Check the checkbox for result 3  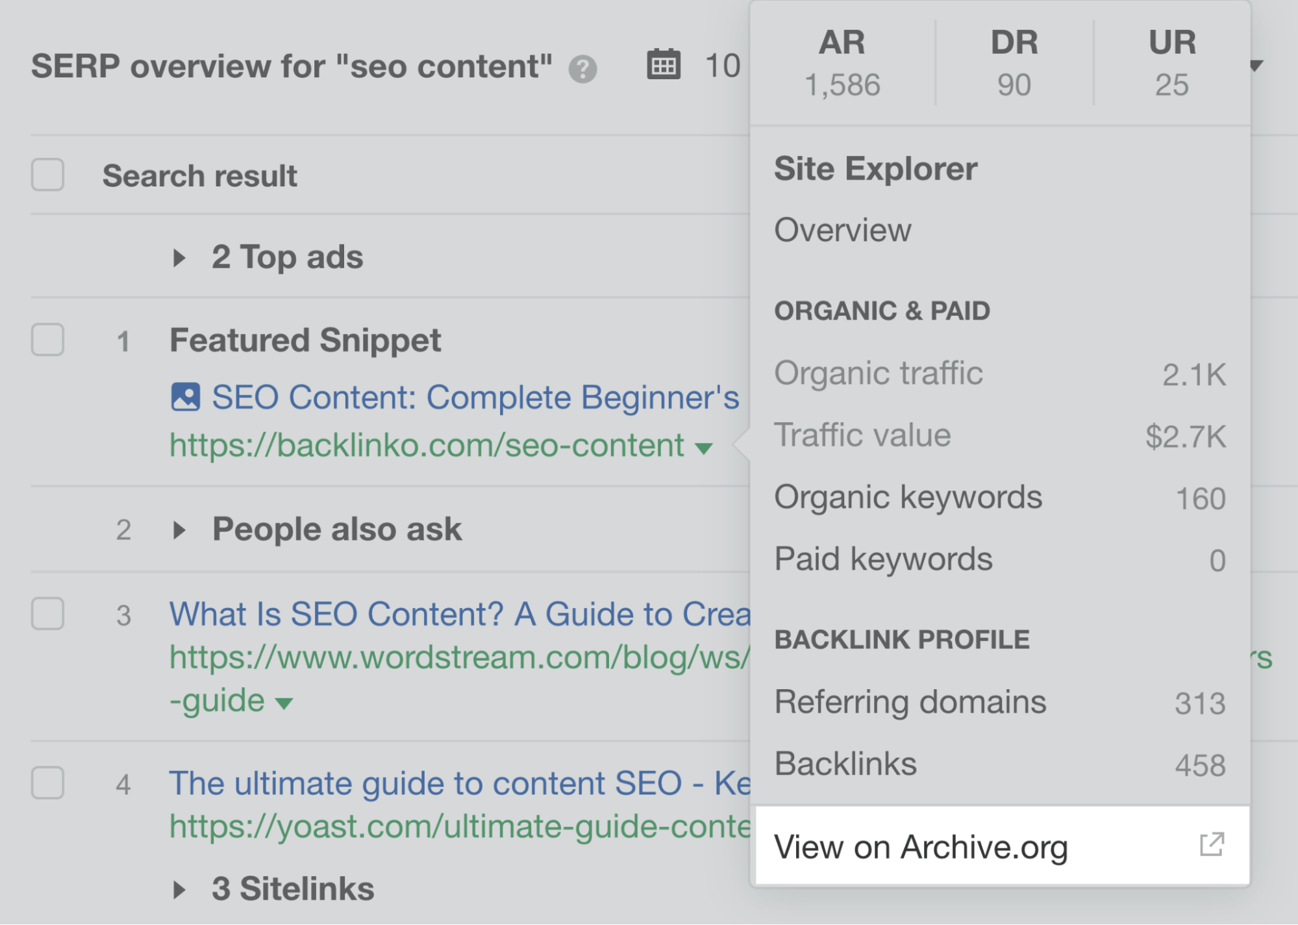(x=47, y=615)
